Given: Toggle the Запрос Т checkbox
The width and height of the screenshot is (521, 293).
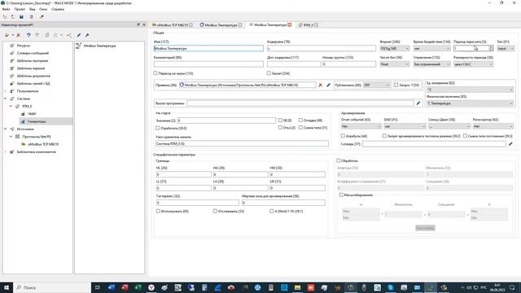Looking at the screenshot, I should coord(396,85).
